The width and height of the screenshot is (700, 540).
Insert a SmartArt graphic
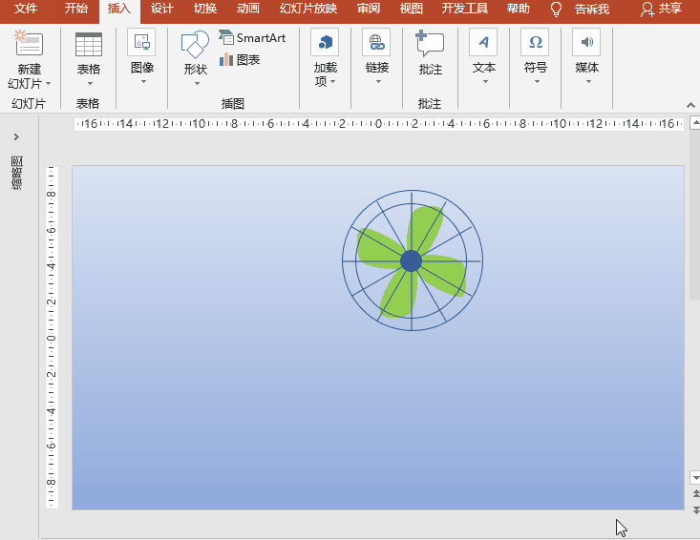[x=252, y=38]
